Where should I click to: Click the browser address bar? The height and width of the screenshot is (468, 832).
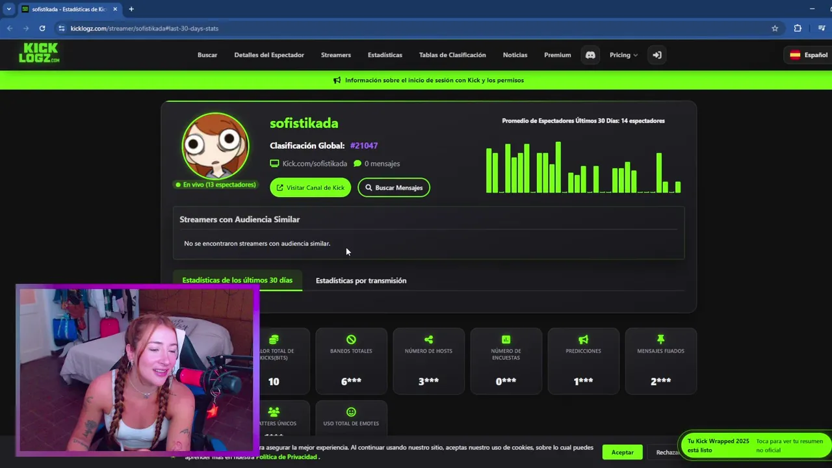tap(416, 29)
